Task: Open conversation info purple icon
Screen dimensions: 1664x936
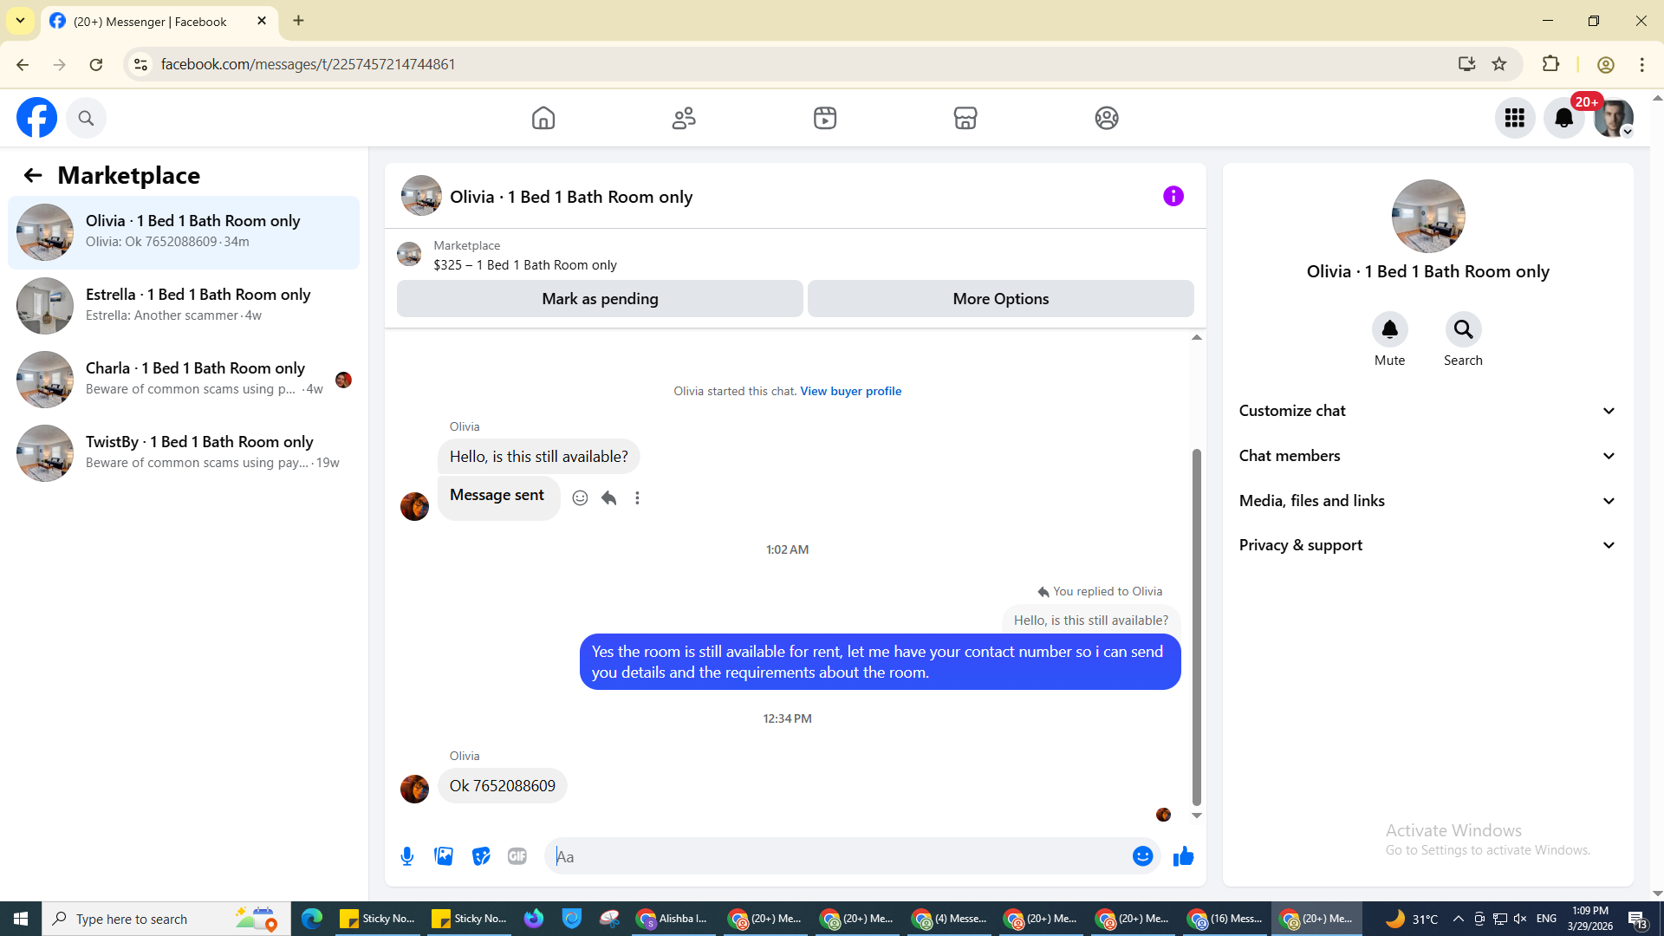Action: pyautogui.click(x=1173, y=197)
